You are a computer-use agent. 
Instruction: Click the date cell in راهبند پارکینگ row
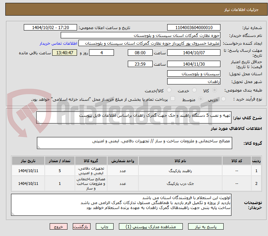coord(28,171)
